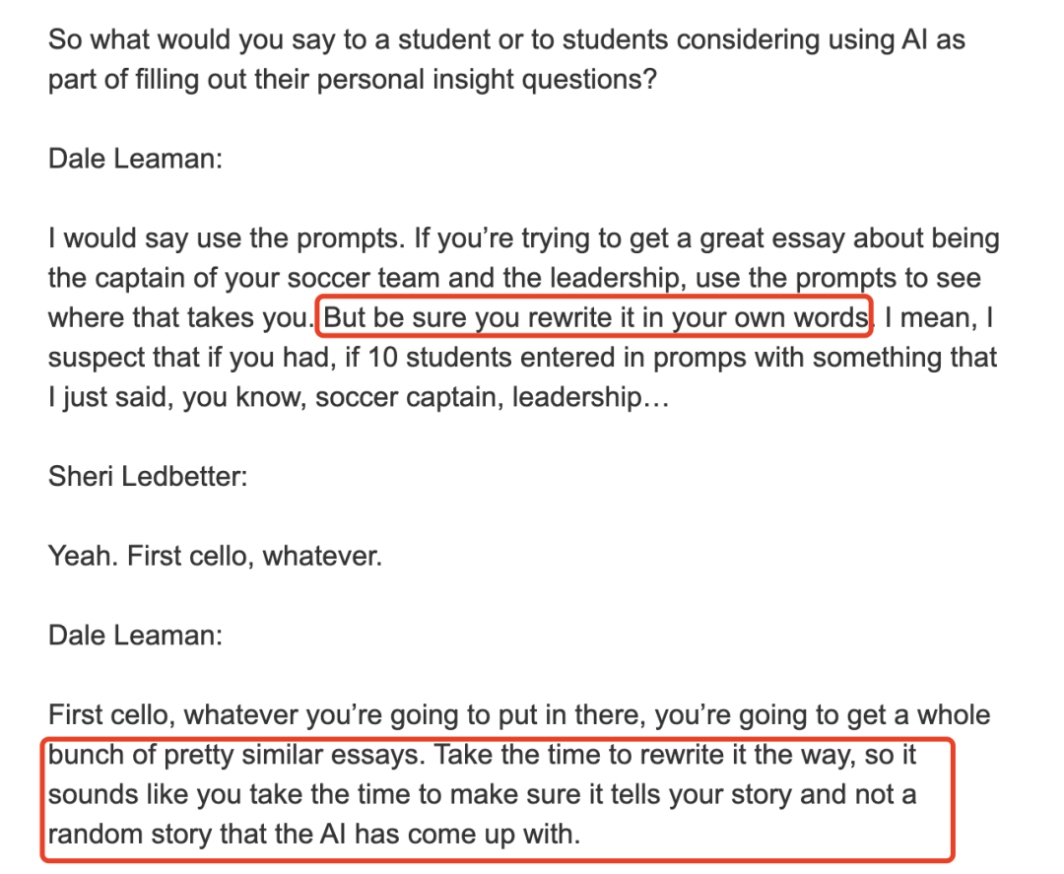The image size is (1064, 874).
Task: Click the "Dale Leaman:" label above "I would say"
Action: pyautogui.click(x=135, y=159)
